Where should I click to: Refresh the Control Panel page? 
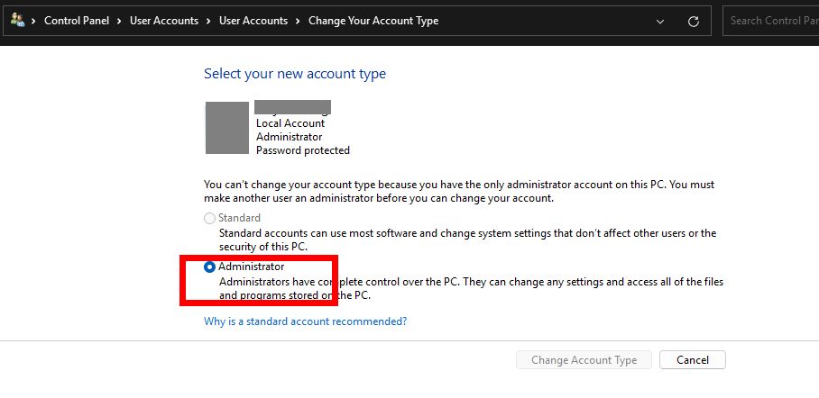[x=694, y=21]
